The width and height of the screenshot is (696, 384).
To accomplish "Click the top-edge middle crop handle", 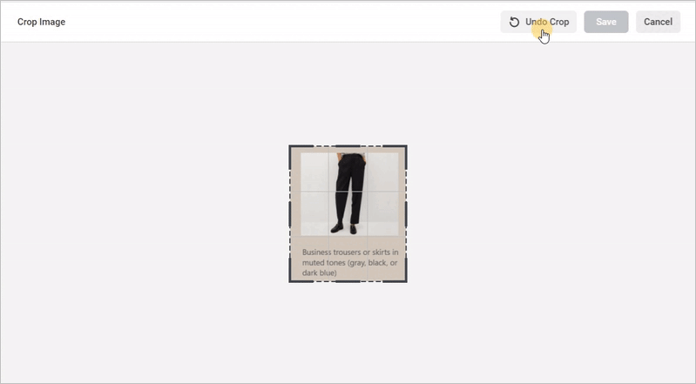I will 348,145.
